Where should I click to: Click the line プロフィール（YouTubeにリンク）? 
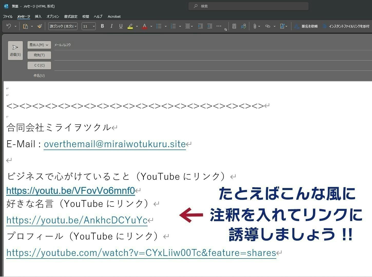(x=83, y=236)
